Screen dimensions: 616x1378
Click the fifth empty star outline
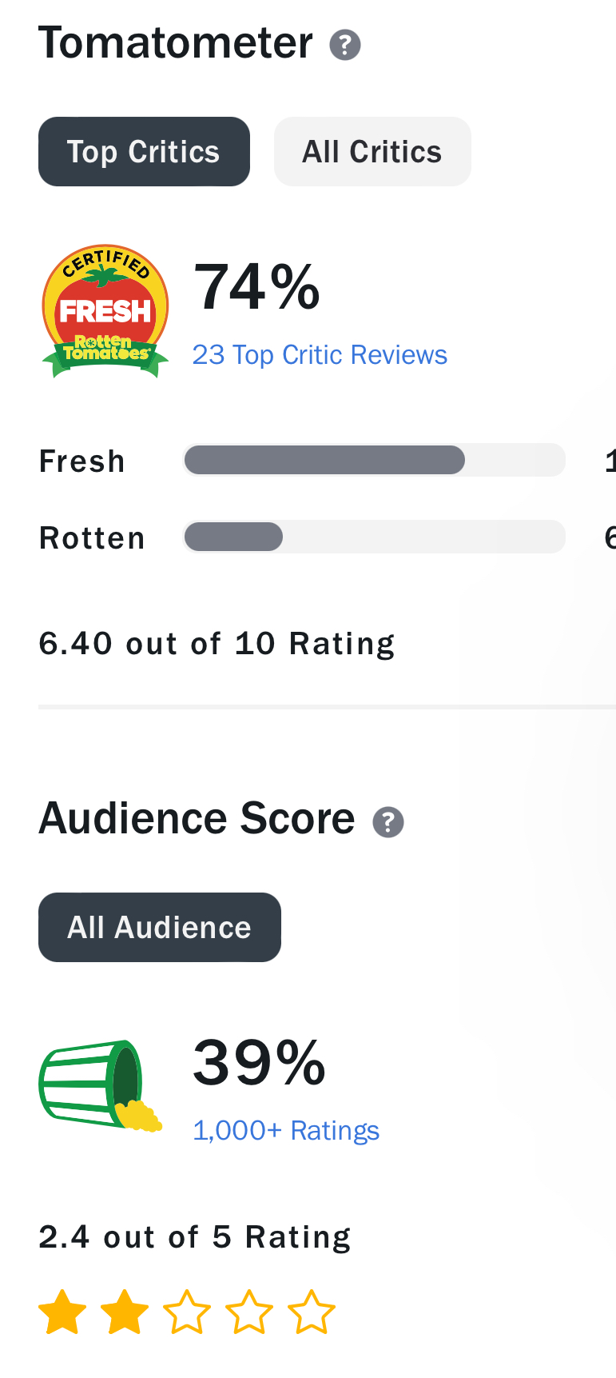[312, 1312]
